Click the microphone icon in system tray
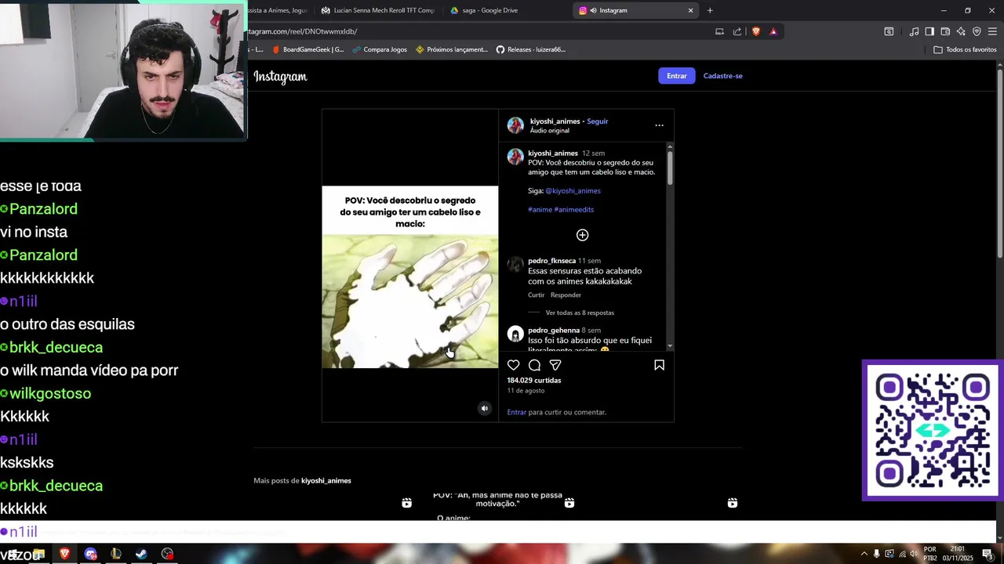The height and width of the screenshot is (564, 1004). coord(877,554)
